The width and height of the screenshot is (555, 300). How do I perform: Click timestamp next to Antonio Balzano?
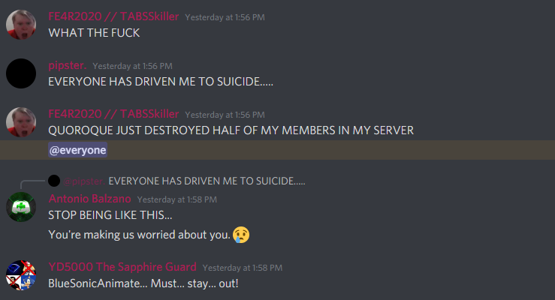177,199
